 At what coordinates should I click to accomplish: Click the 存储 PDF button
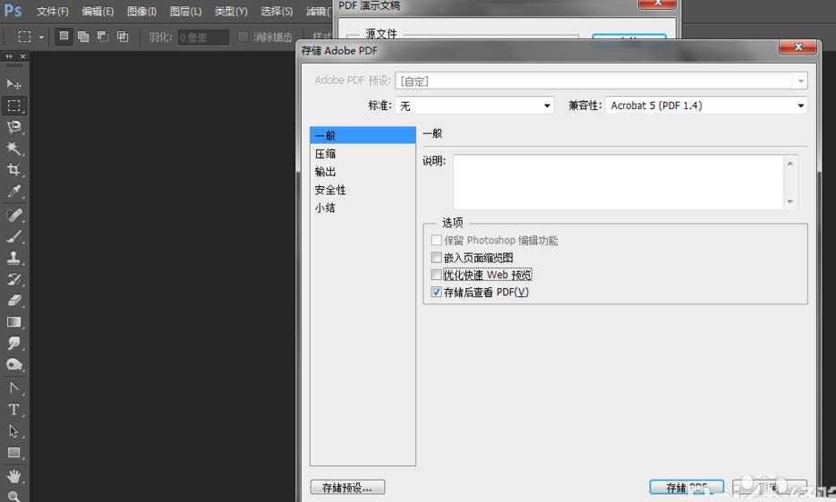(x=687, y=488)
